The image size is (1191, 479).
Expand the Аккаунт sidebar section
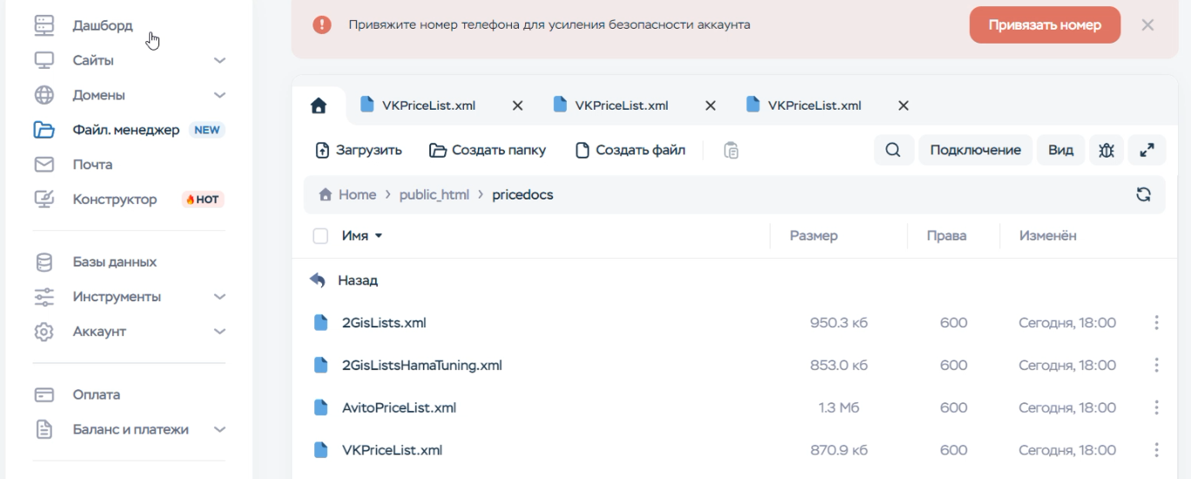(219, 332)
